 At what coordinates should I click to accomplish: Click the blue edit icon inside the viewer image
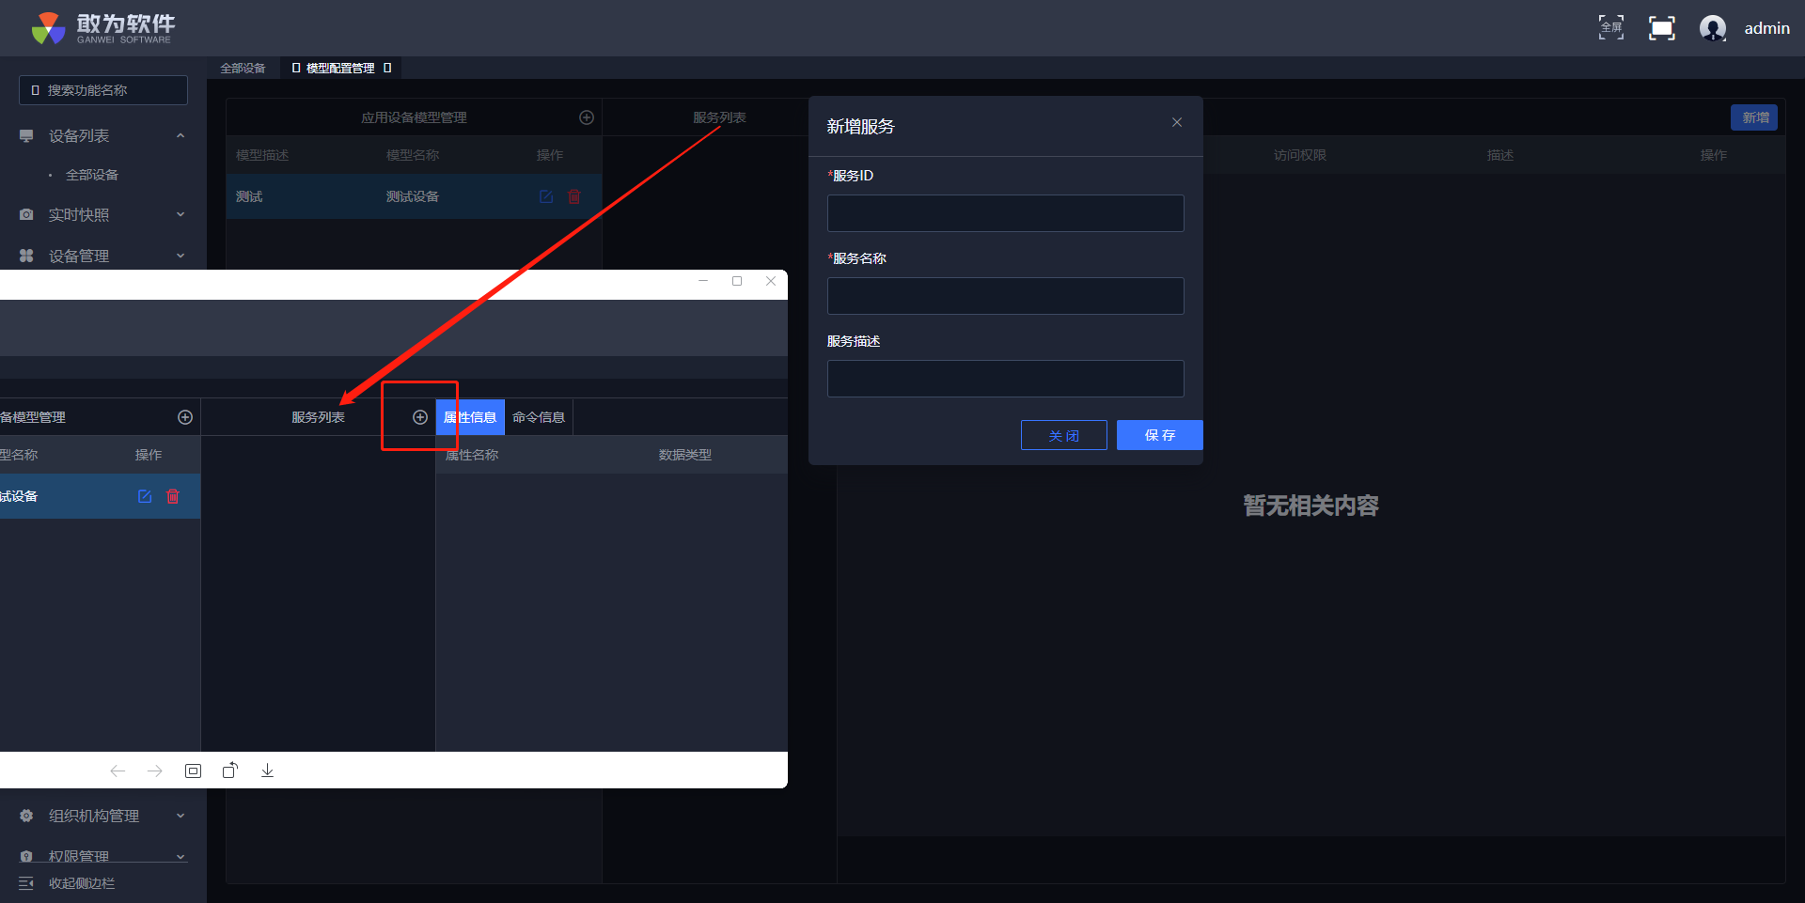pos(145,496)
